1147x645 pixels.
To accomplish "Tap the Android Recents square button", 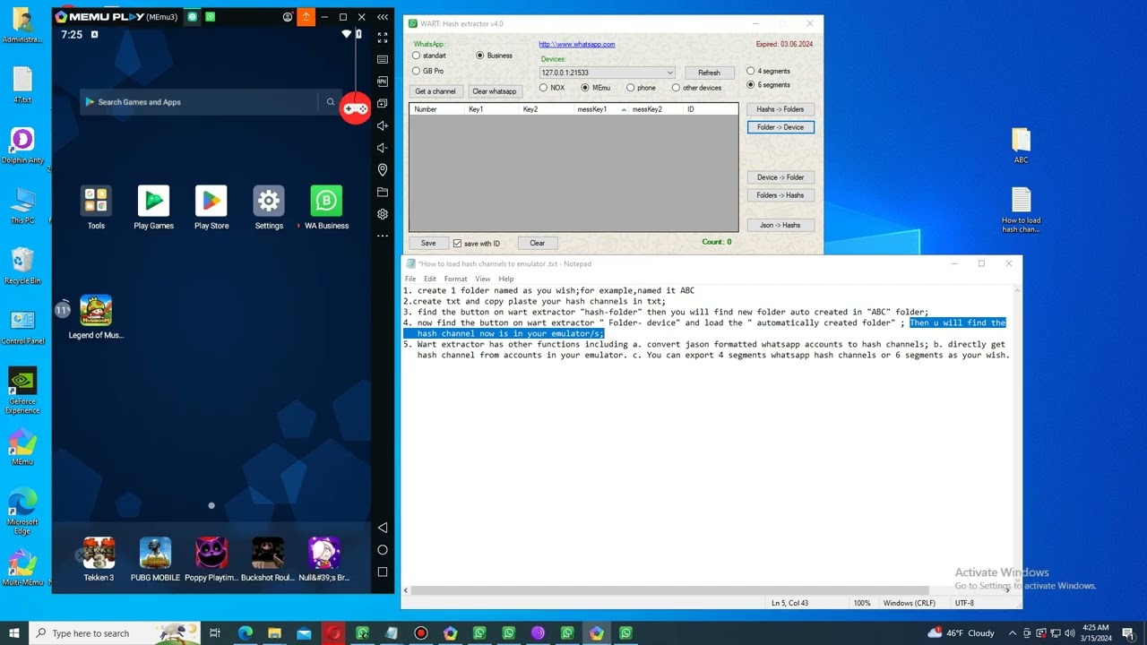I will click(383, 572).
